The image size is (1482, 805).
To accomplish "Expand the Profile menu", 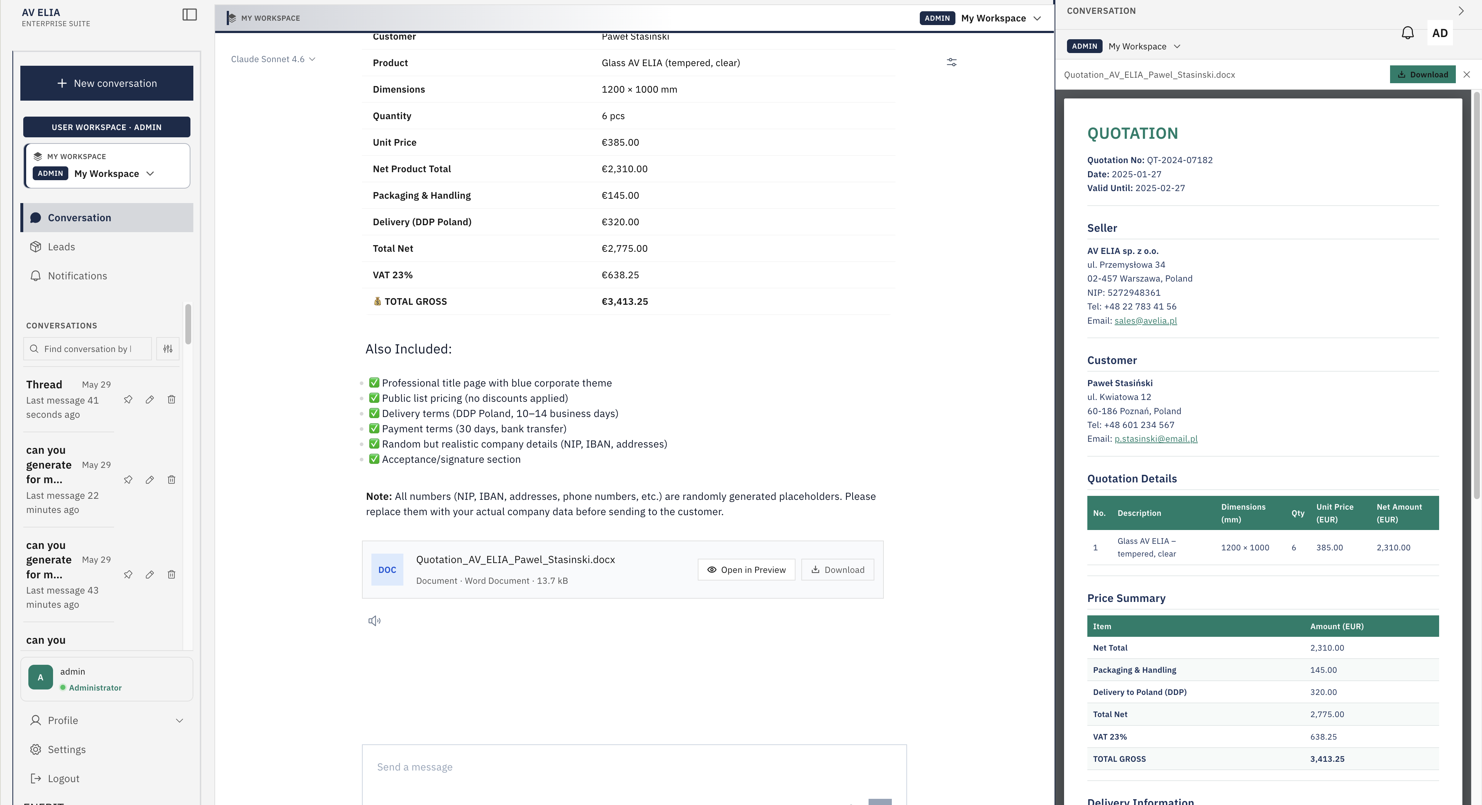I will [107, 721].
